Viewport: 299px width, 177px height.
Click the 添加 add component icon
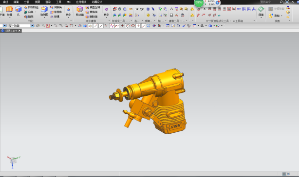(x=271, y=16)
